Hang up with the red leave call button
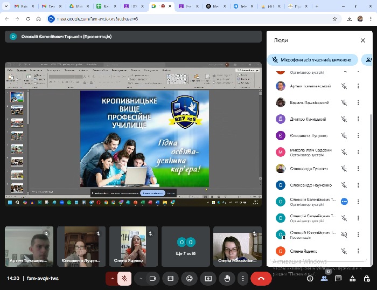This screenshot has height=290, width=377. pyautogui.click(x=261, y=278)
